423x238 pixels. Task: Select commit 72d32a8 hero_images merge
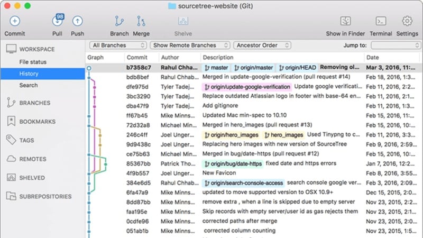[x=254, y=125]
